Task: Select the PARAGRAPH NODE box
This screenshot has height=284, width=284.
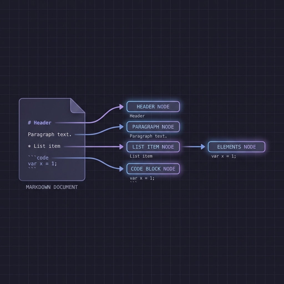Action: pos(153,127)
